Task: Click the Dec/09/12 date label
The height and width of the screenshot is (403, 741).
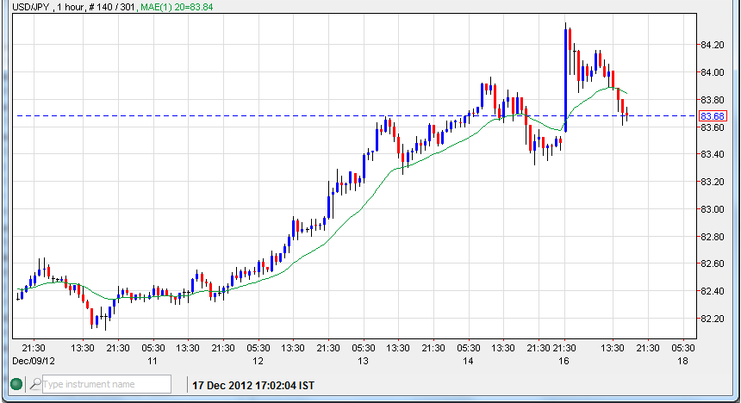Action: 34,361
